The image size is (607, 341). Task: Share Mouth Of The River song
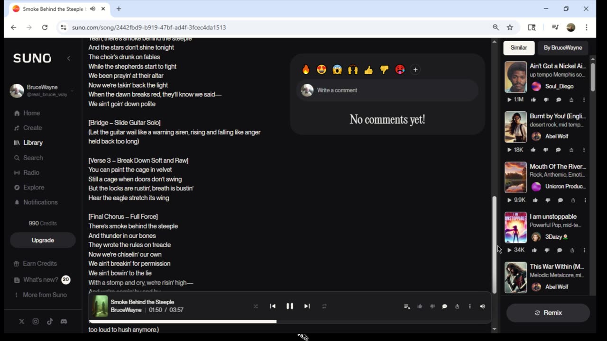(573, 200)
